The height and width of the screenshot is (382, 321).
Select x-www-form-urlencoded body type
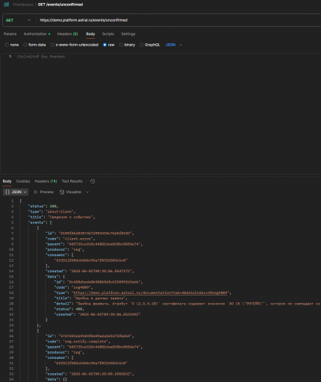click(x=52, y=45)
